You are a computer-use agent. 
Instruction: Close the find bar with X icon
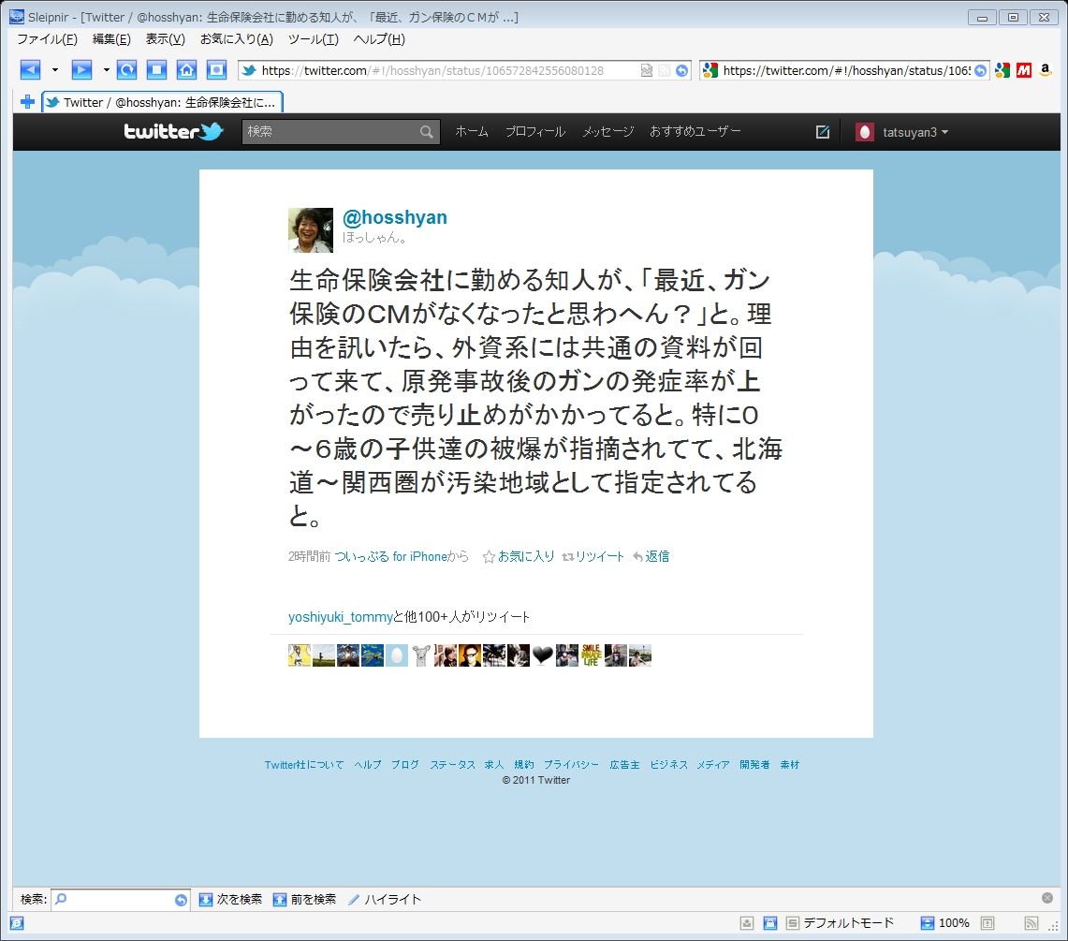[1047, 898]
